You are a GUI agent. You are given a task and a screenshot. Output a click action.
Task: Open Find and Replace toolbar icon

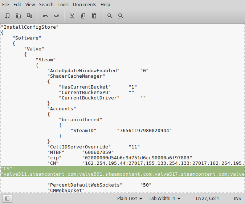point(121,16)
